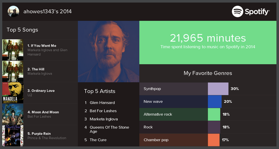
Task: Select song title "1. If You Want Me"
Action: [x=42, y=46]
